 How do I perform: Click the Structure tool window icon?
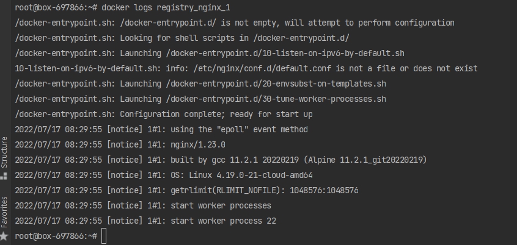(4, 176)
